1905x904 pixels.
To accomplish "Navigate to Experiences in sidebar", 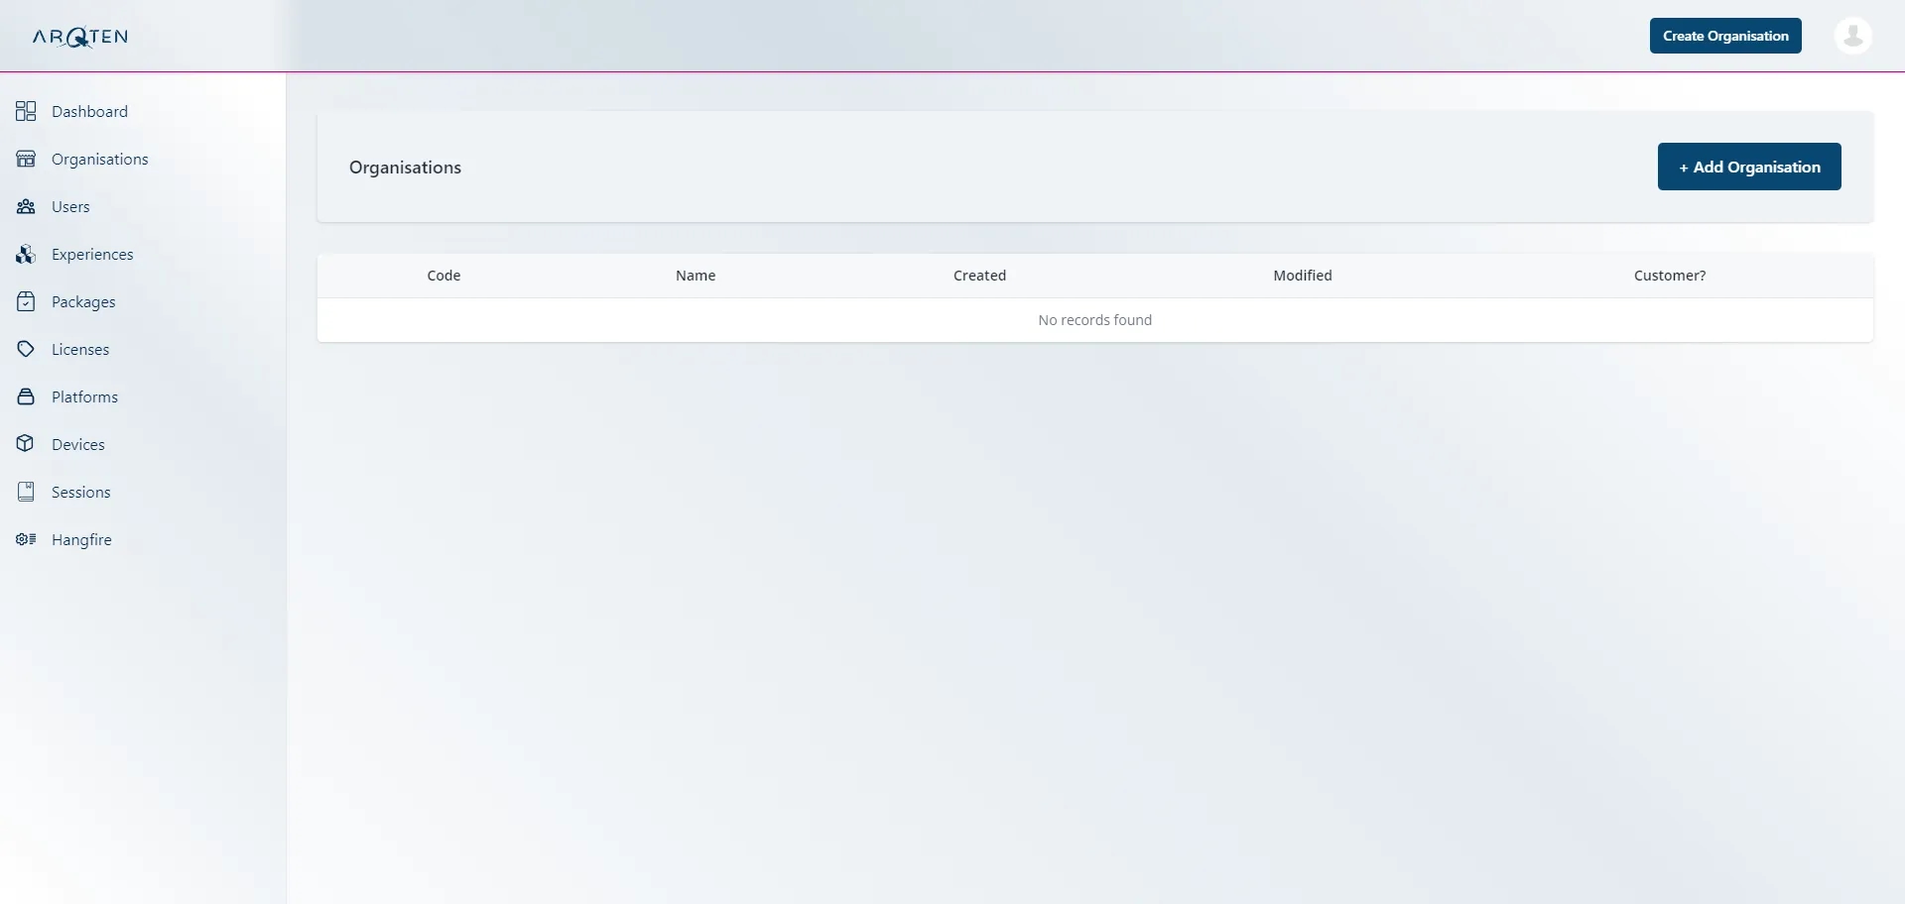I will pyautogui.click(x=92, y=254).
